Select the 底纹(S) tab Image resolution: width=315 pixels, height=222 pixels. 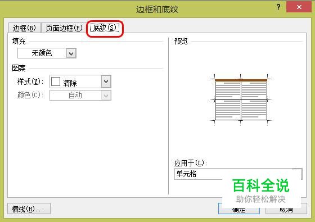(105, 28)
